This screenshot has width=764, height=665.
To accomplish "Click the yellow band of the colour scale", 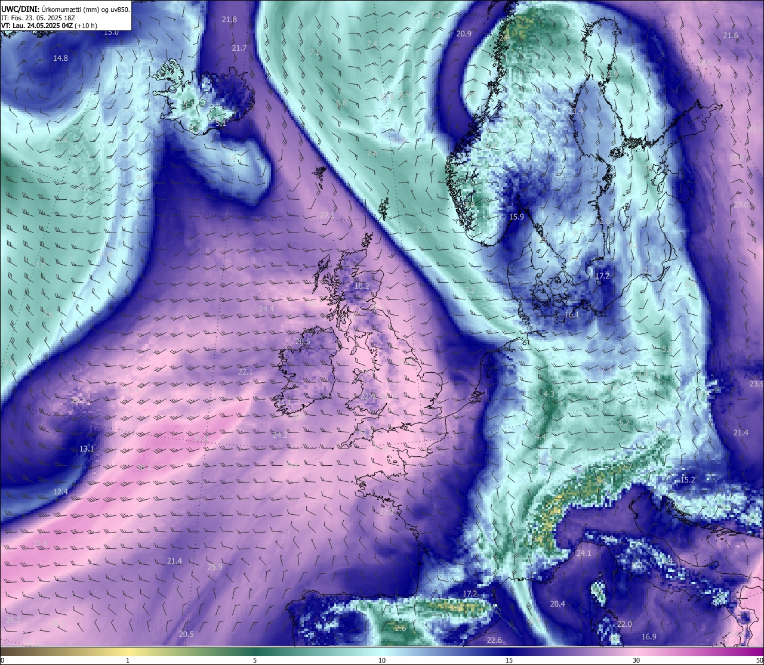I will point(128,651).
